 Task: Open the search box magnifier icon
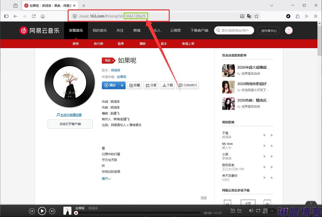218,30
